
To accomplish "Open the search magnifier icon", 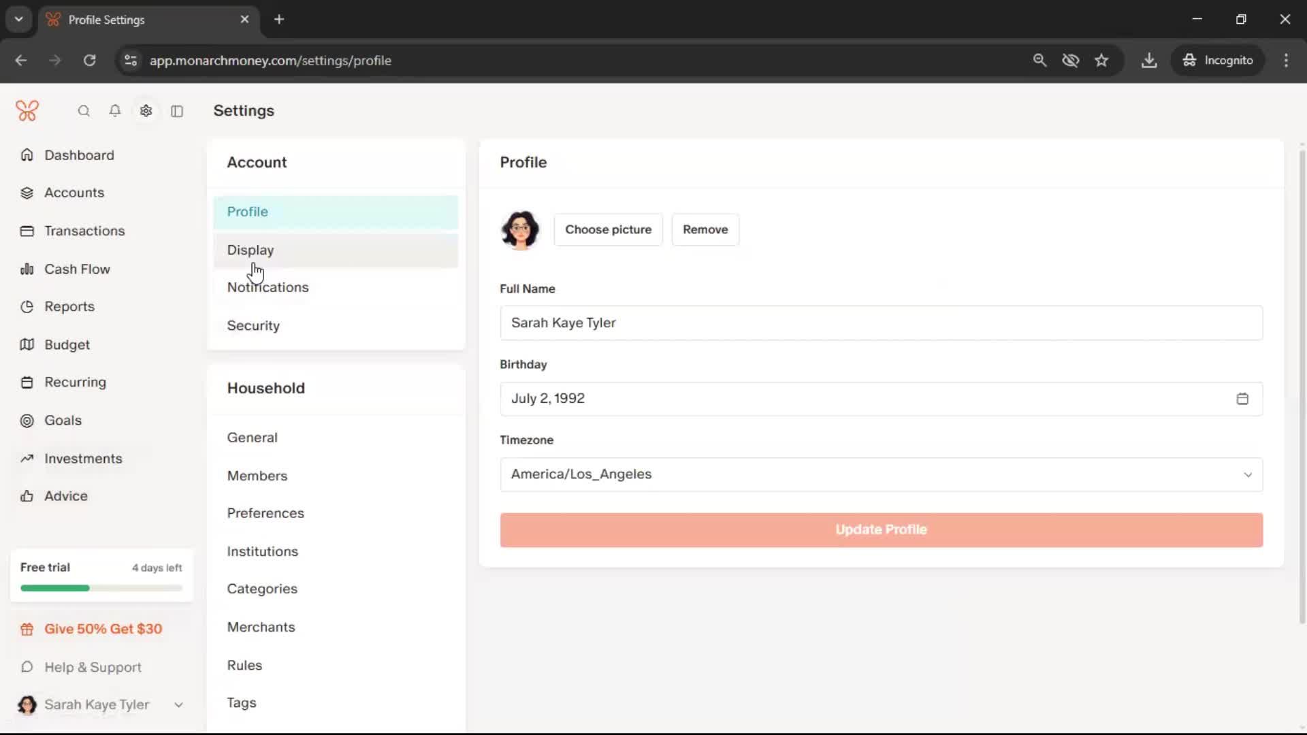I will [84, 111].
